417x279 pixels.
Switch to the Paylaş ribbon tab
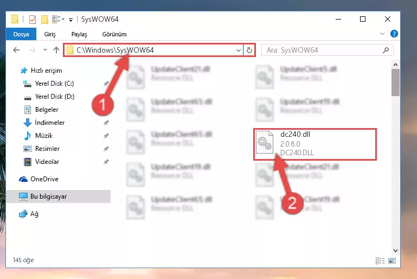pos(79,34)
